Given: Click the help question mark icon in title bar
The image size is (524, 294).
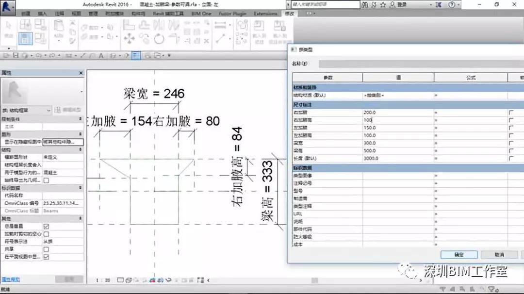Looking at the screenshot, I should click(452, 5).
